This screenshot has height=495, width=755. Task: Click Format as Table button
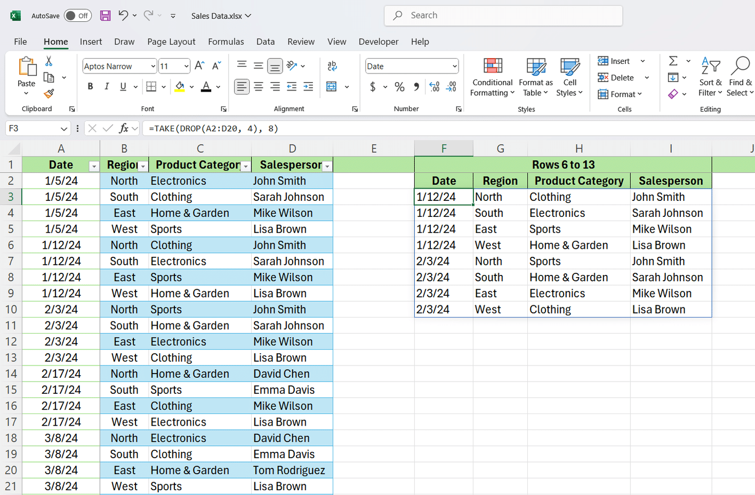point(536,77)
